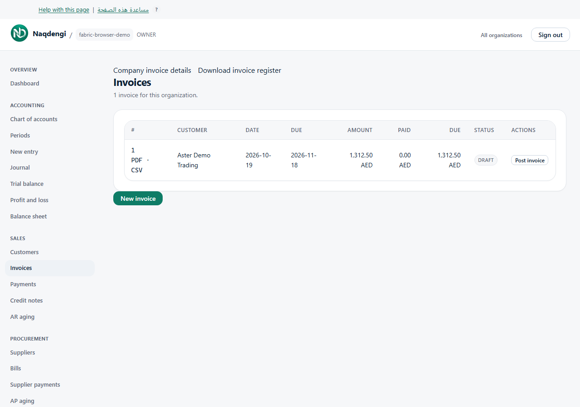Click Download invoice register

(x=240, y=70)
